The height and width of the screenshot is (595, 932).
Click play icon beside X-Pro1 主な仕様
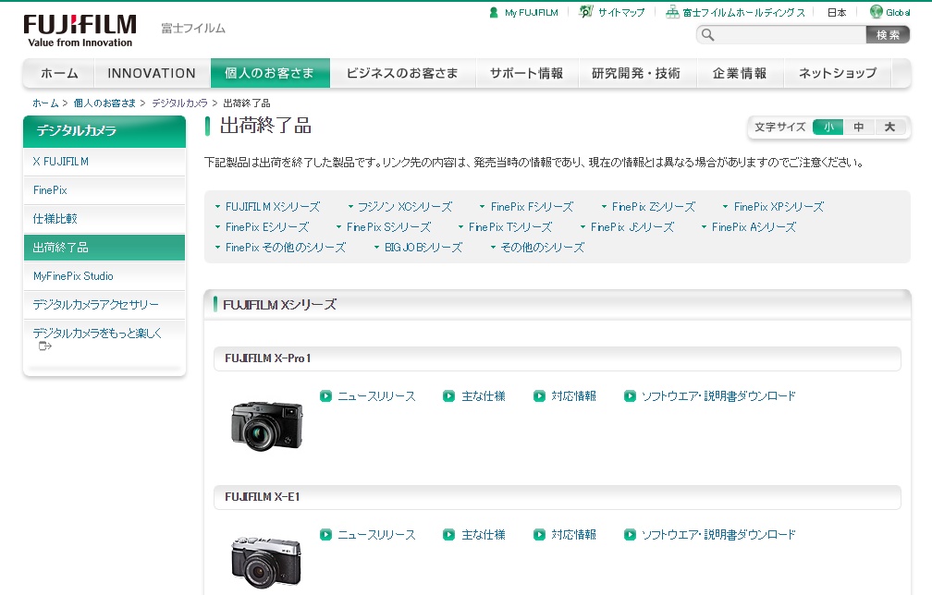(x=448, y=396)
